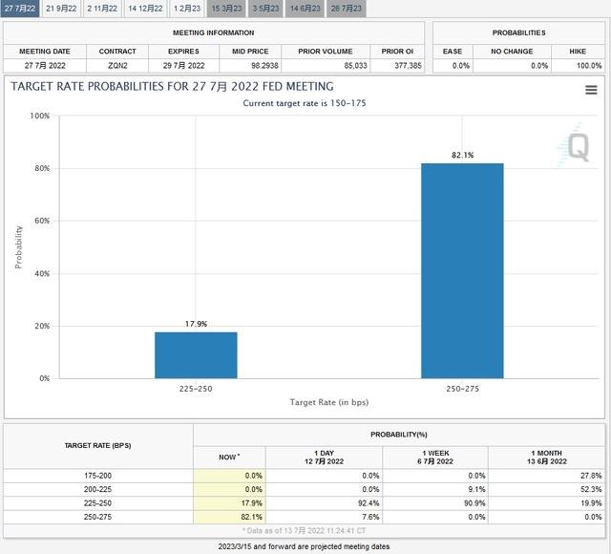
Task: Switch to the 21 9月22 meeting tab
Action: (62, 8)
